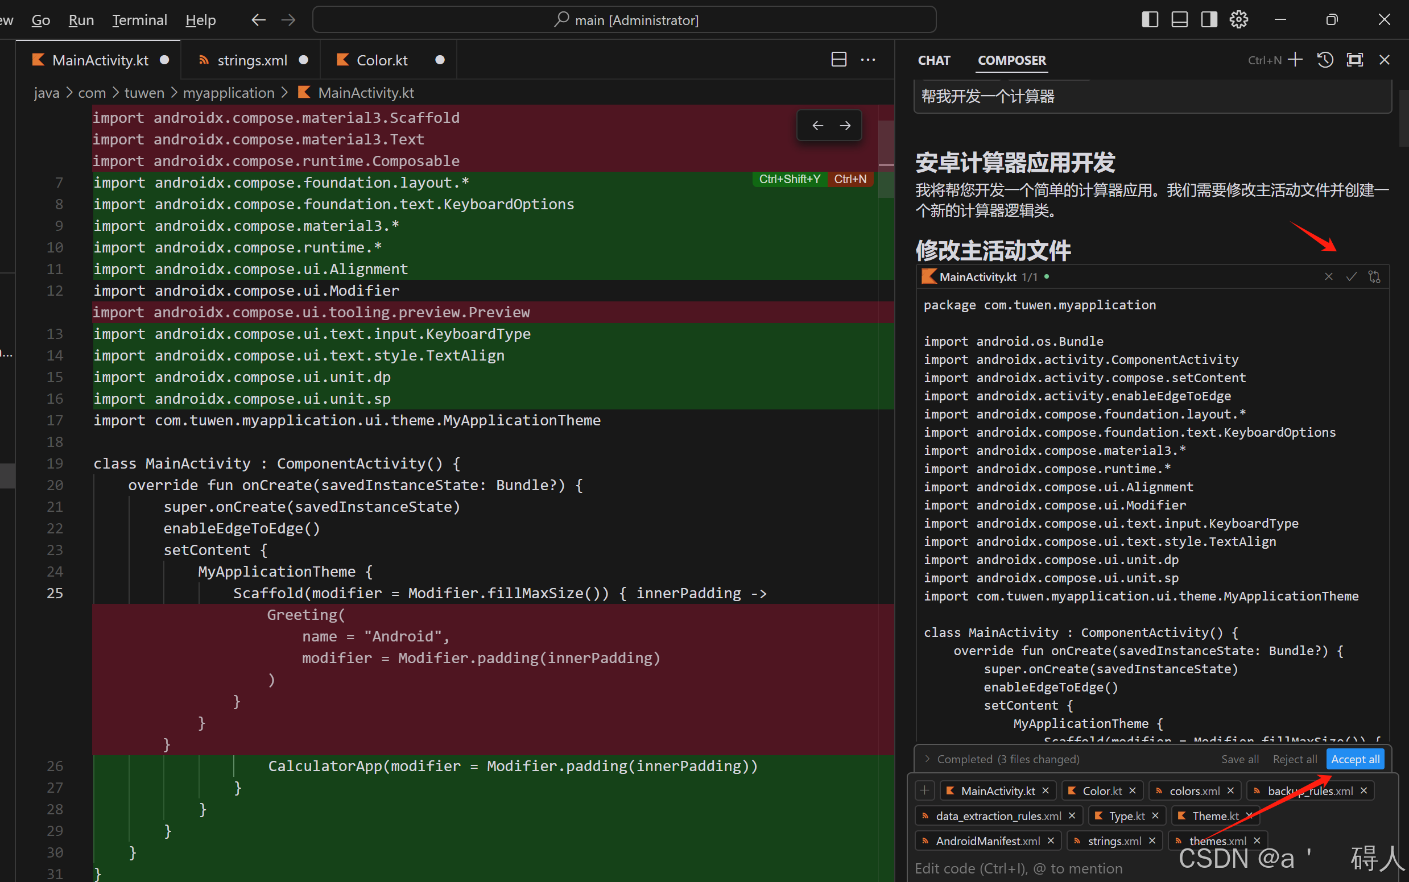Screen dimensions: 1409x882
Task: Remove MainActivity.kt from context chips
Action: pos(1046,790)
